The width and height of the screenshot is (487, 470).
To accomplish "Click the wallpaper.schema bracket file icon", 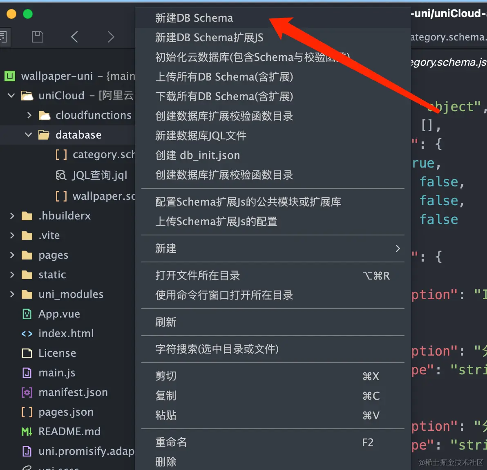I will pyautogui.click(x=61, y=196).
